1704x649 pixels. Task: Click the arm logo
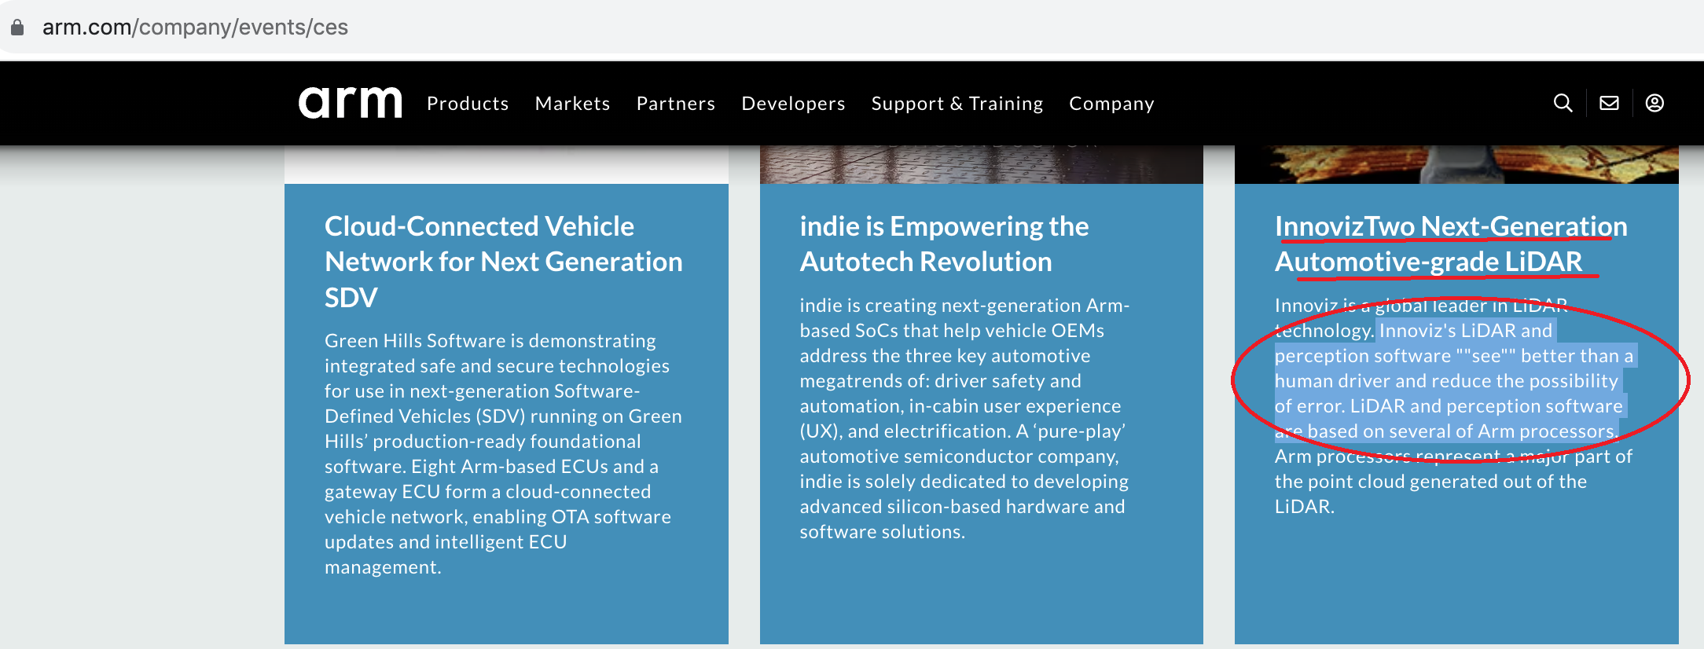[350, 103]
